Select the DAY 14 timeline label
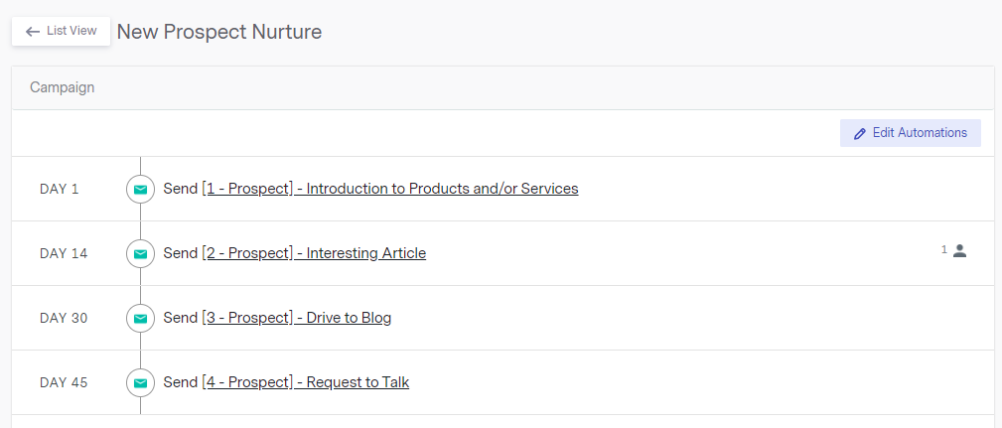Image resolution: width=1002 pixels, height=428 pixels. click(64, 253)
